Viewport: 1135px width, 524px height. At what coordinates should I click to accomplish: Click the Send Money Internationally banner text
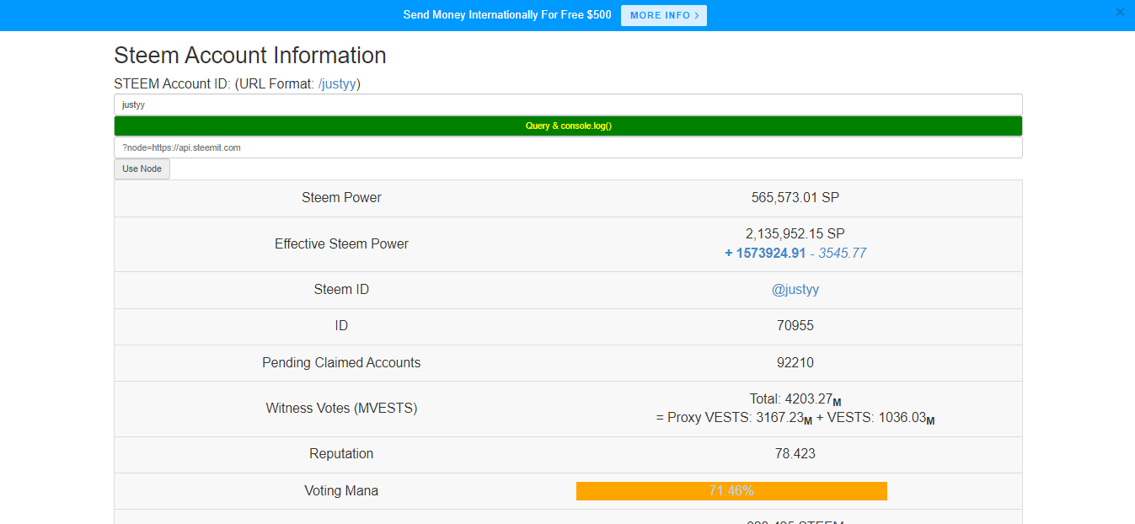pos(507,15)
